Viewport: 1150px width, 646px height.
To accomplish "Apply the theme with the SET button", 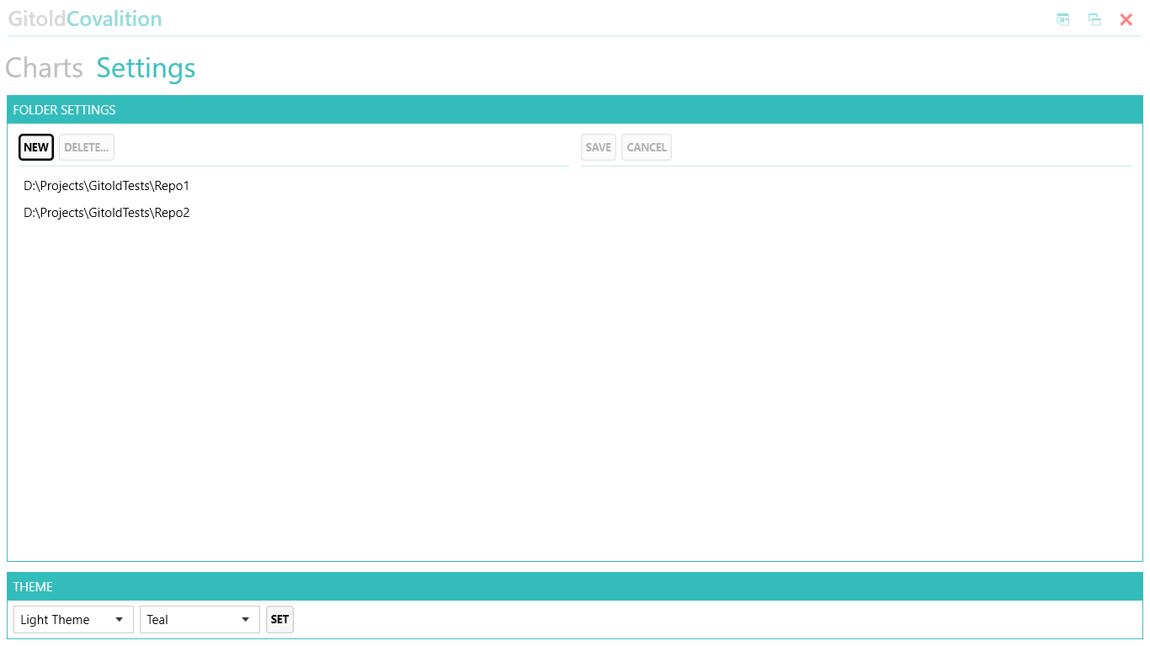I will pos(280,619).
